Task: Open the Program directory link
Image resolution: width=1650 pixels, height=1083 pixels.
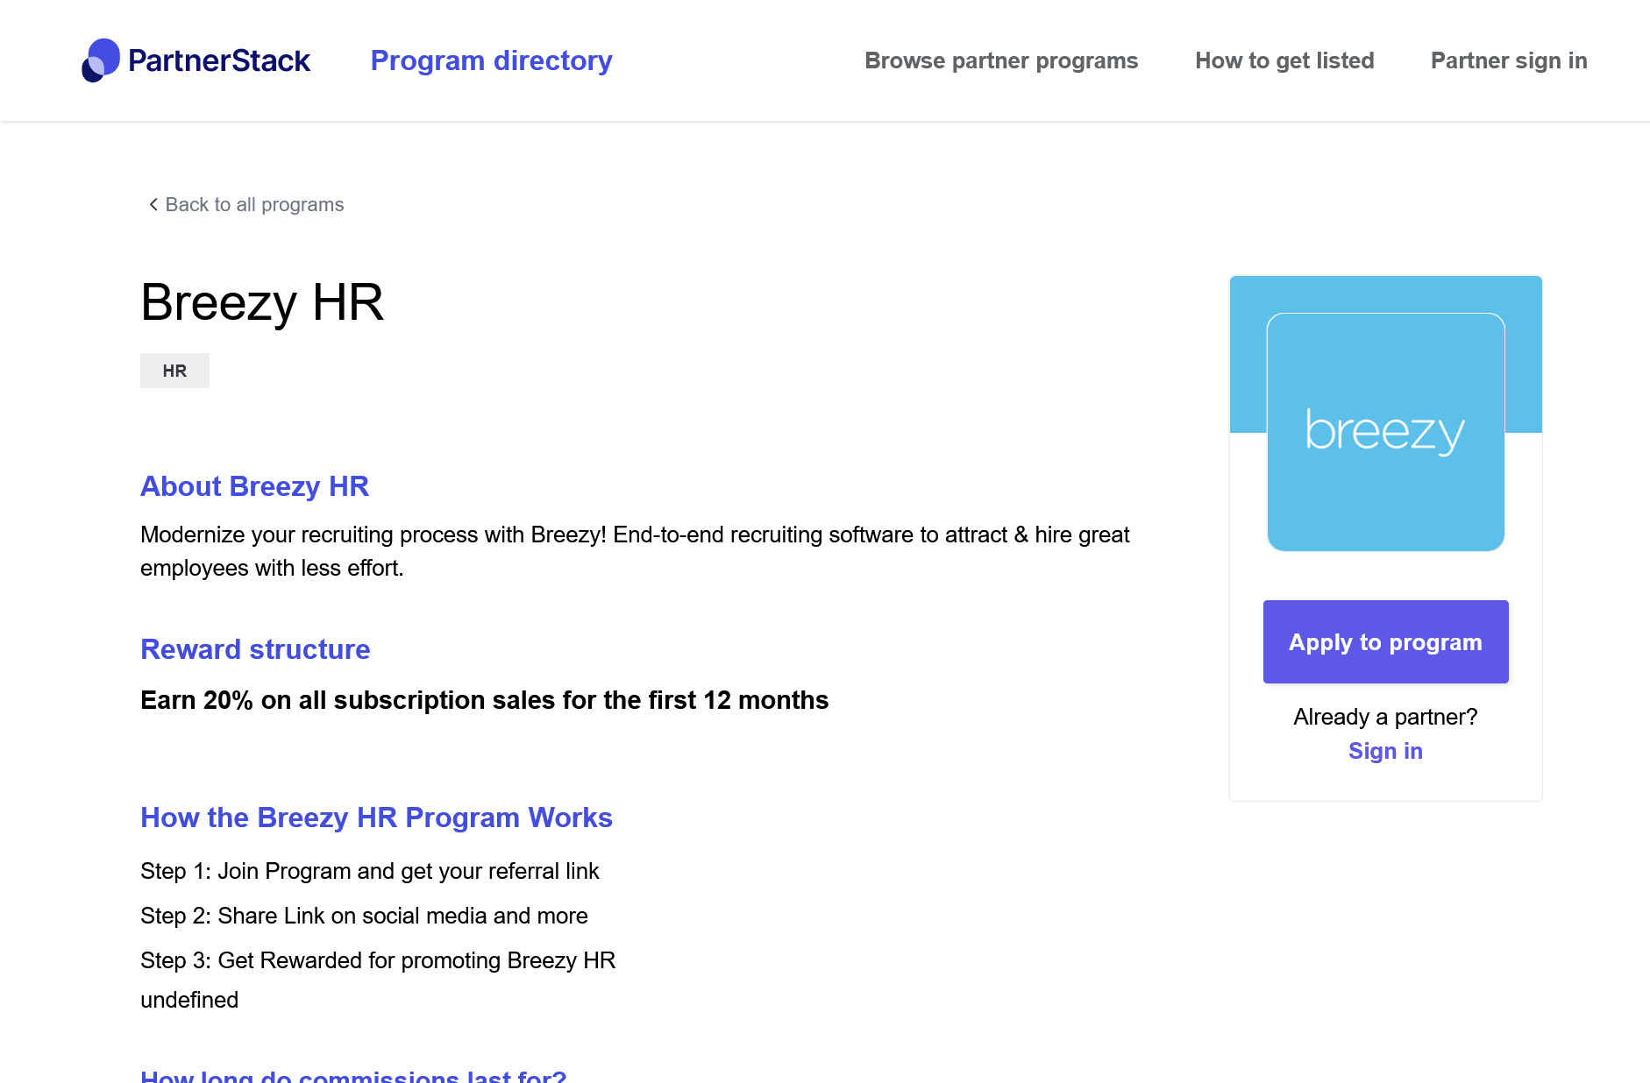Action: point(491,60)
